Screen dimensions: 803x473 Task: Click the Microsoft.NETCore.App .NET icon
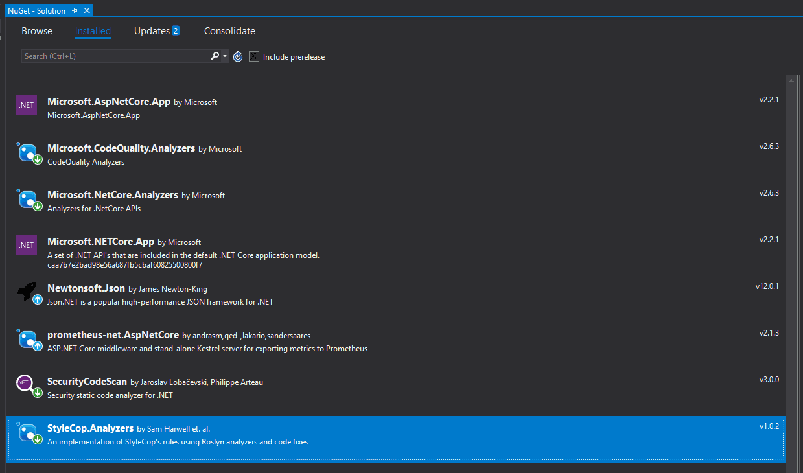tap(27, 245)
